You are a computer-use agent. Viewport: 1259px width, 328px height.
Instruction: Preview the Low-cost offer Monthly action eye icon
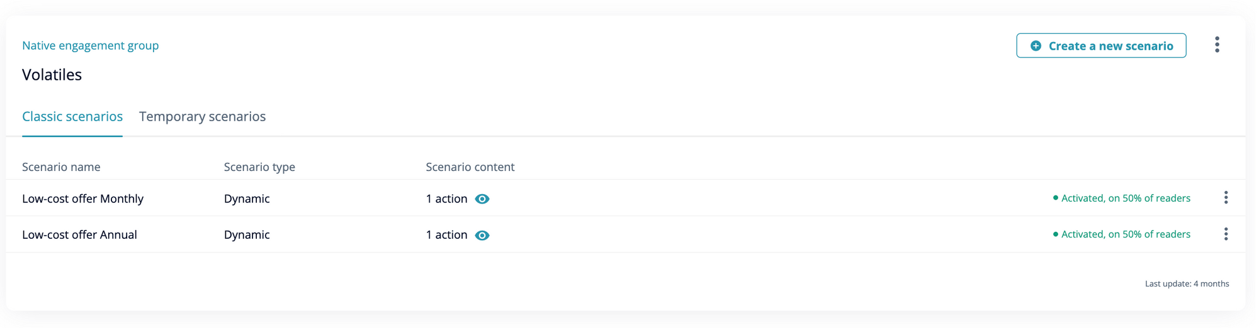(482, 199)
